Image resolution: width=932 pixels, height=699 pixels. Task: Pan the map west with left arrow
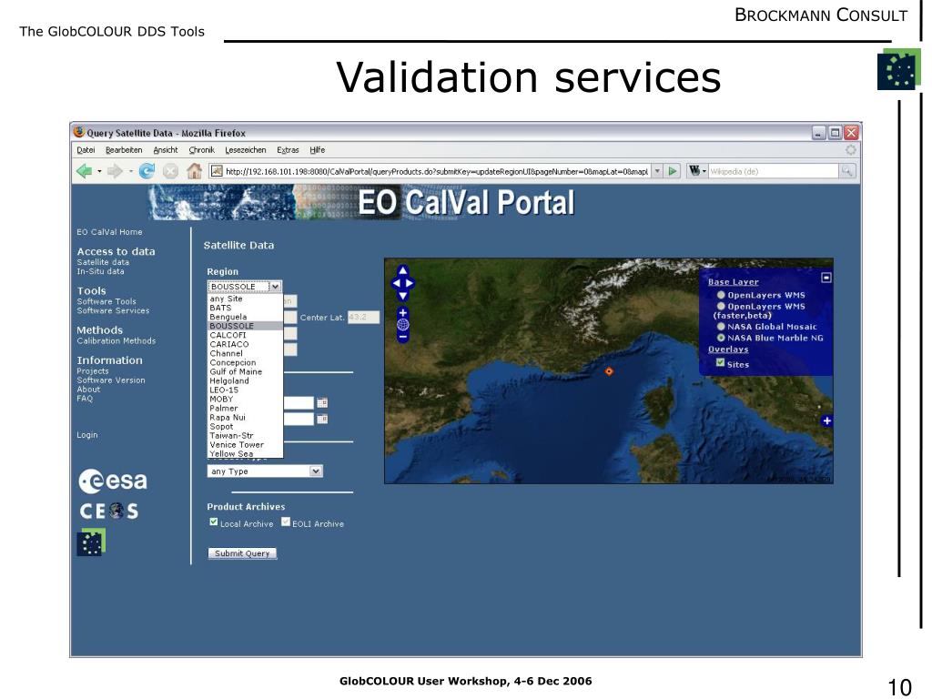point(397,284)
